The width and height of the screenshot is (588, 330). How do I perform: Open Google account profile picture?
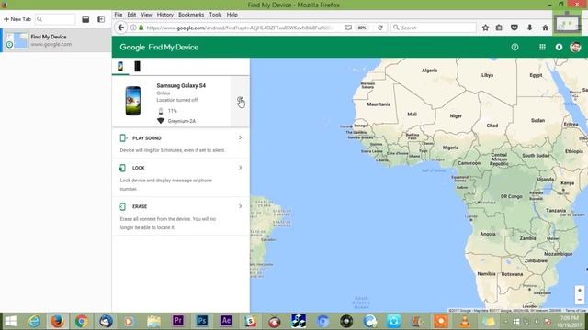point(575,47)
